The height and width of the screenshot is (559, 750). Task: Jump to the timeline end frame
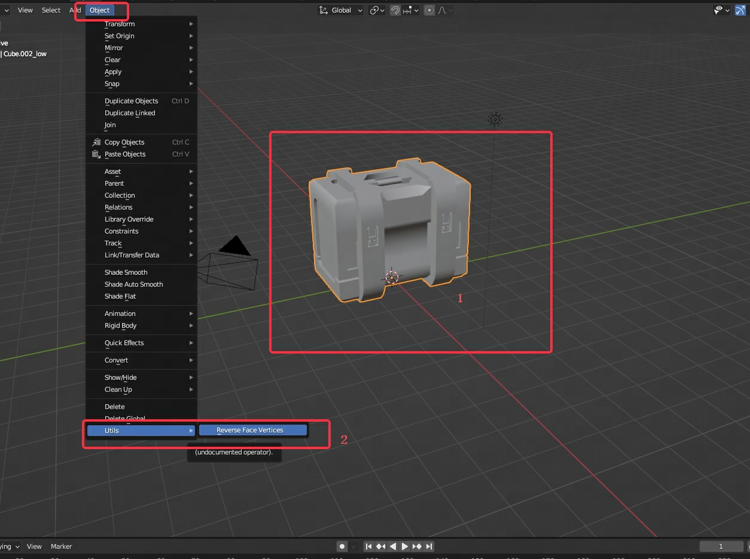tap(429, 546)
